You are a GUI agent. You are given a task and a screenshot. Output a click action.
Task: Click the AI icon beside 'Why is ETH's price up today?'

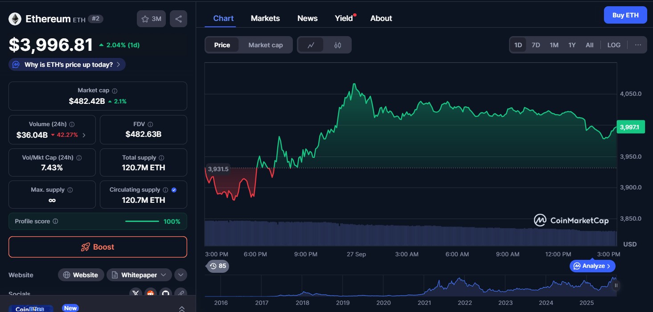coord(16,65)
